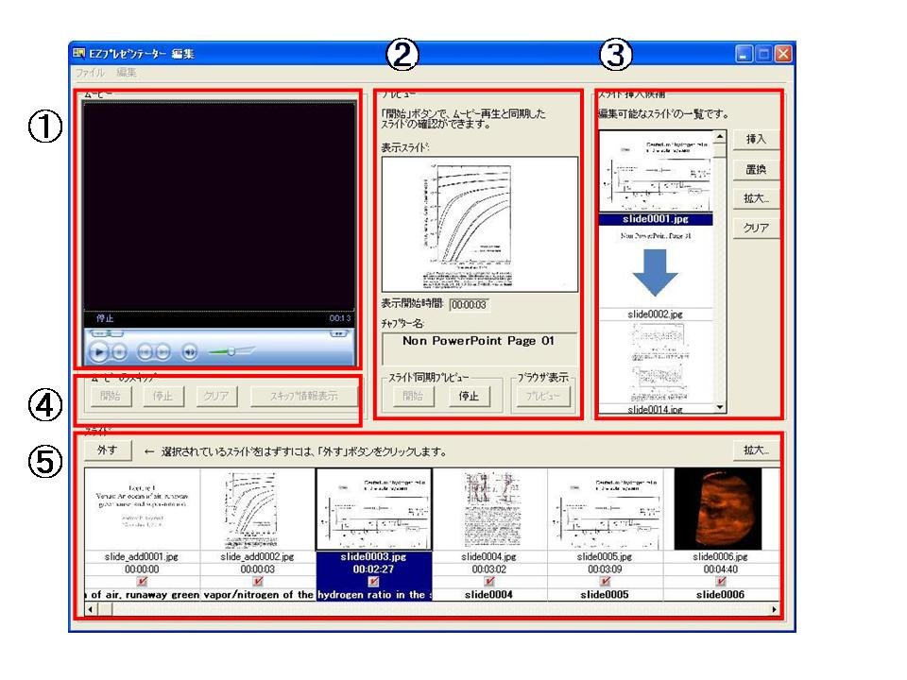Click the 挿入 button to insert slide
This screenshot has height=680, width=907.
(x=756, y=139)
